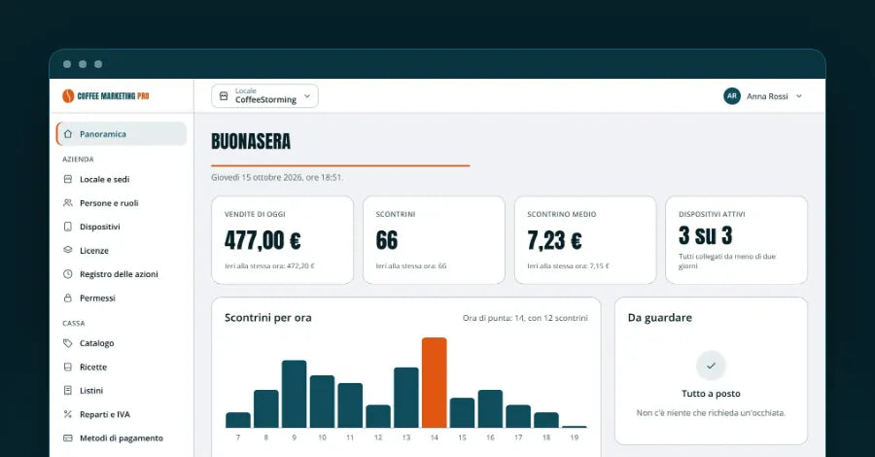Click the chart bar for hour 18

(x=546, y=420)
